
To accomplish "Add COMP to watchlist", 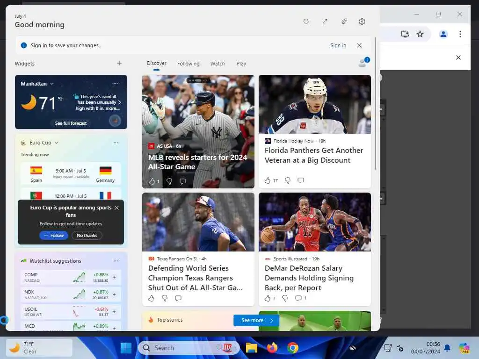I will click(x=114, y=277).
